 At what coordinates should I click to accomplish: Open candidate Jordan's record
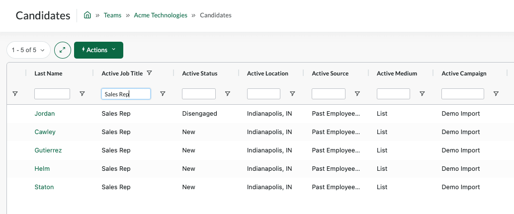[45, 114]
